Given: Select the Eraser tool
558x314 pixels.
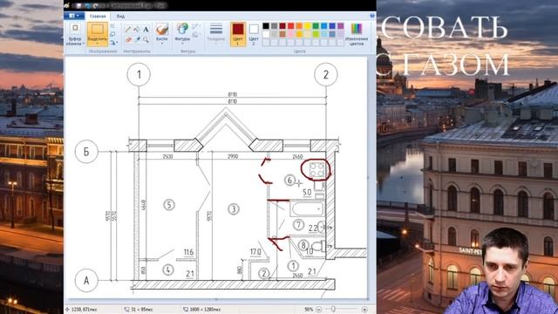Looking at the screenshot, I should [128, 39].
